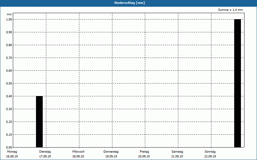Select the Dienstag day label
The width and height of the screenshot is (257, 160).
(45, 152)
